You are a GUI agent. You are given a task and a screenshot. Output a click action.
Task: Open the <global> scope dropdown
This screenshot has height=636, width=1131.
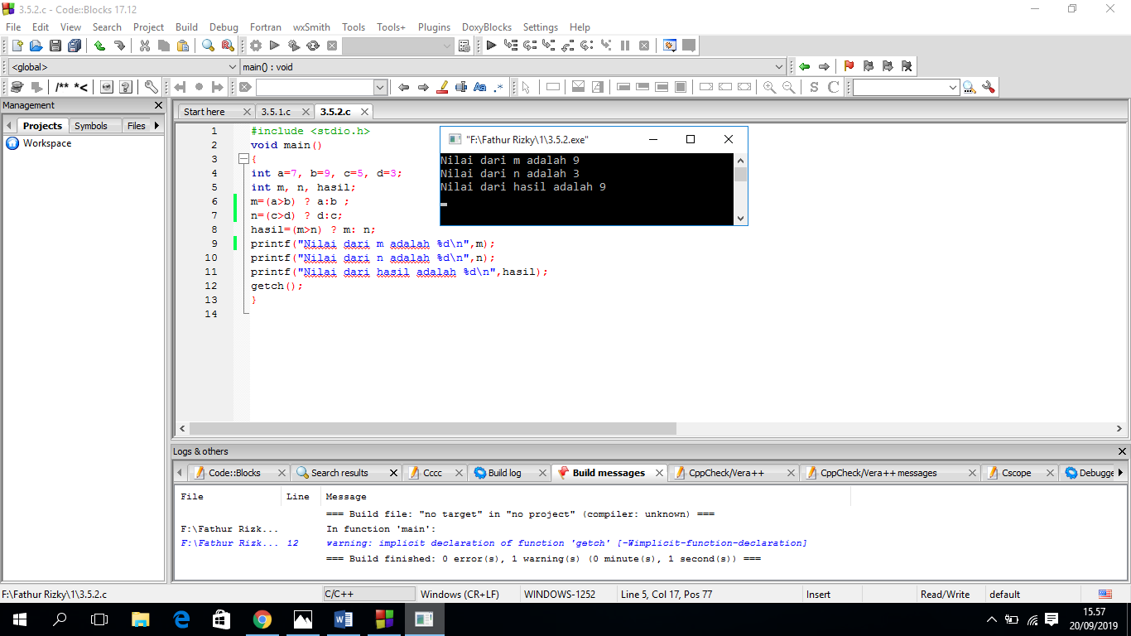(x=232, y=67)
